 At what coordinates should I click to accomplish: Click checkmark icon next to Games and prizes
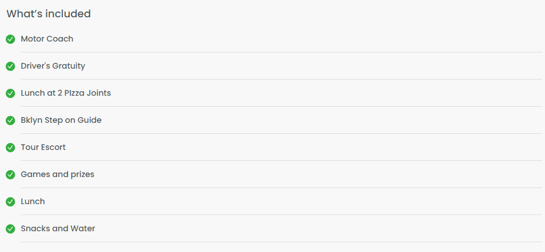click(10, 175)
